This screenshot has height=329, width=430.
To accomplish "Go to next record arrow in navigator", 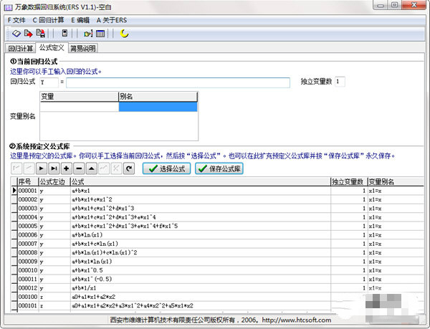I will point(42,168).
